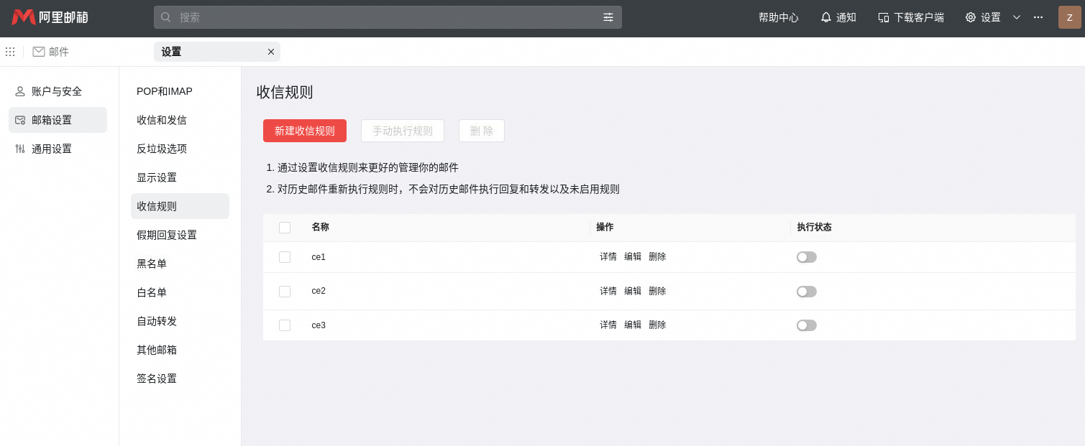Image resolution: width=1085 pixels, height=446 pixels.
Task: Open the Account and Security section
Action: pos(57,91)
